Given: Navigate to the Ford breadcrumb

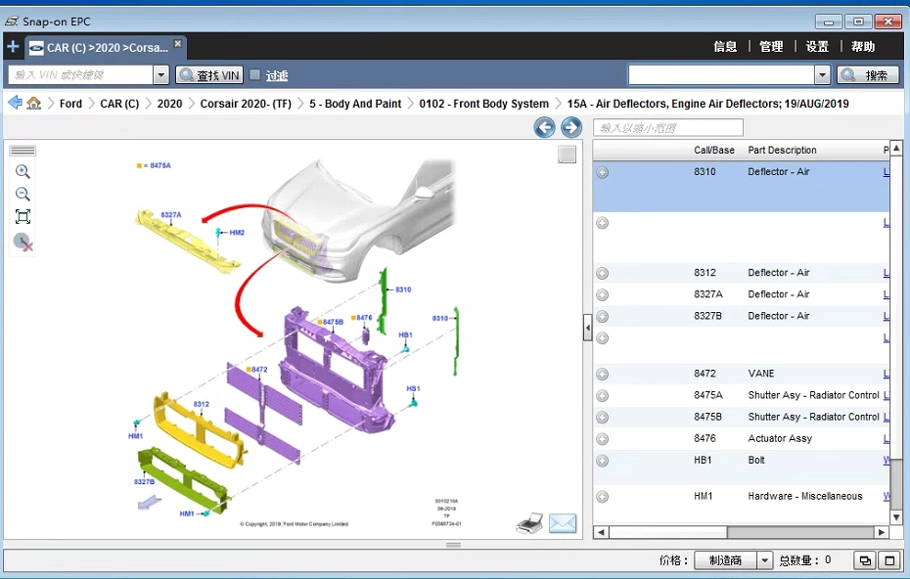Looking at the screenshot, I should pos(70,104).
